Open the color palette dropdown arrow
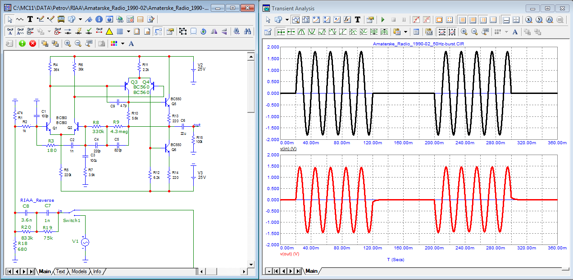Image resolution: width=573 pixels, height=280 pixels. 123,44
